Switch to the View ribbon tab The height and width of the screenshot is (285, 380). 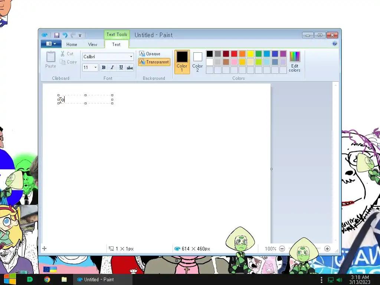point(92,45)
